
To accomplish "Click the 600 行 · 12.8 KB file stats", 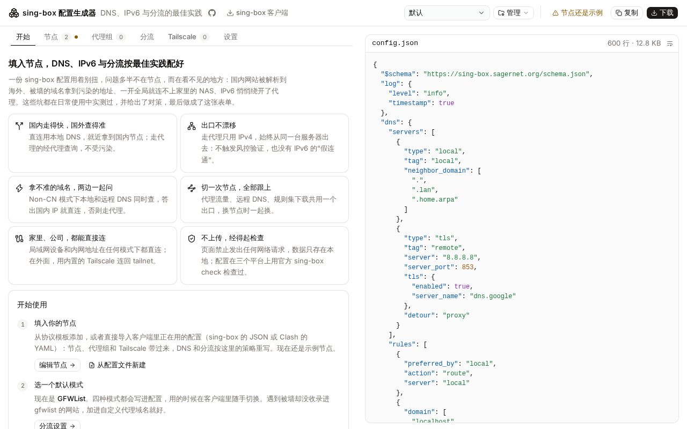I will point(634,43).
